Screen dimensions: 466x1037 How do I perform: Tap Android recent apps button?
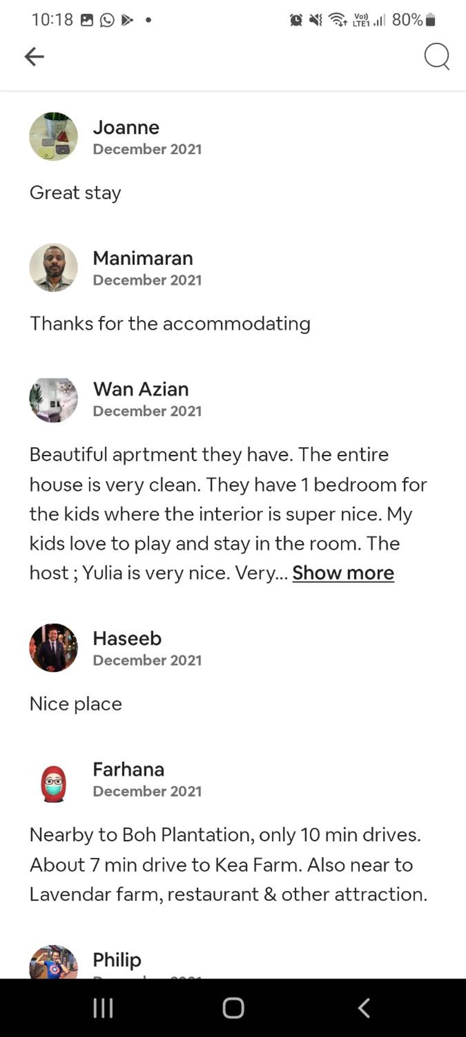[103, 1008]
